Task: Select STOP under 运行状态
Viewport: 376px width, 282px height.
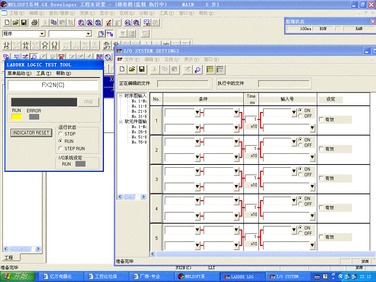Action: [x=61, y=134]
